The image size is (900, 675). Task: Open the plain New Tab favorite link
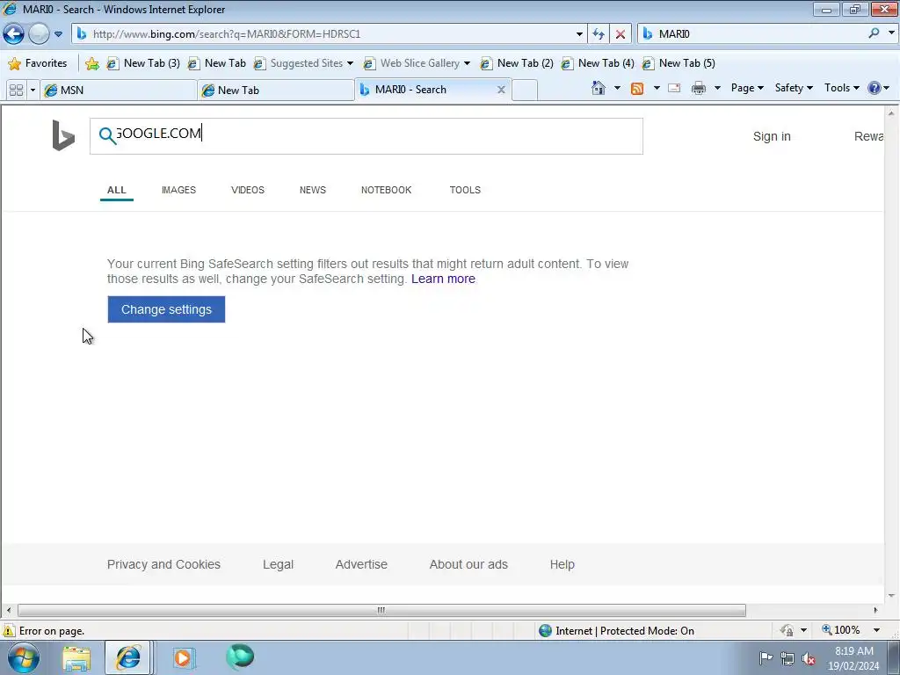coord(217,63)
